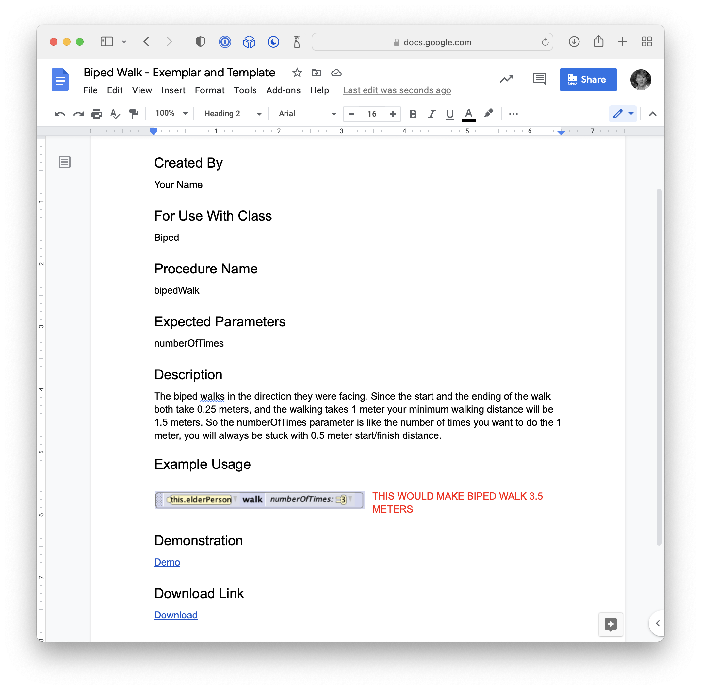
Task: Toggle underline formatting
Action: pos(449,114)
